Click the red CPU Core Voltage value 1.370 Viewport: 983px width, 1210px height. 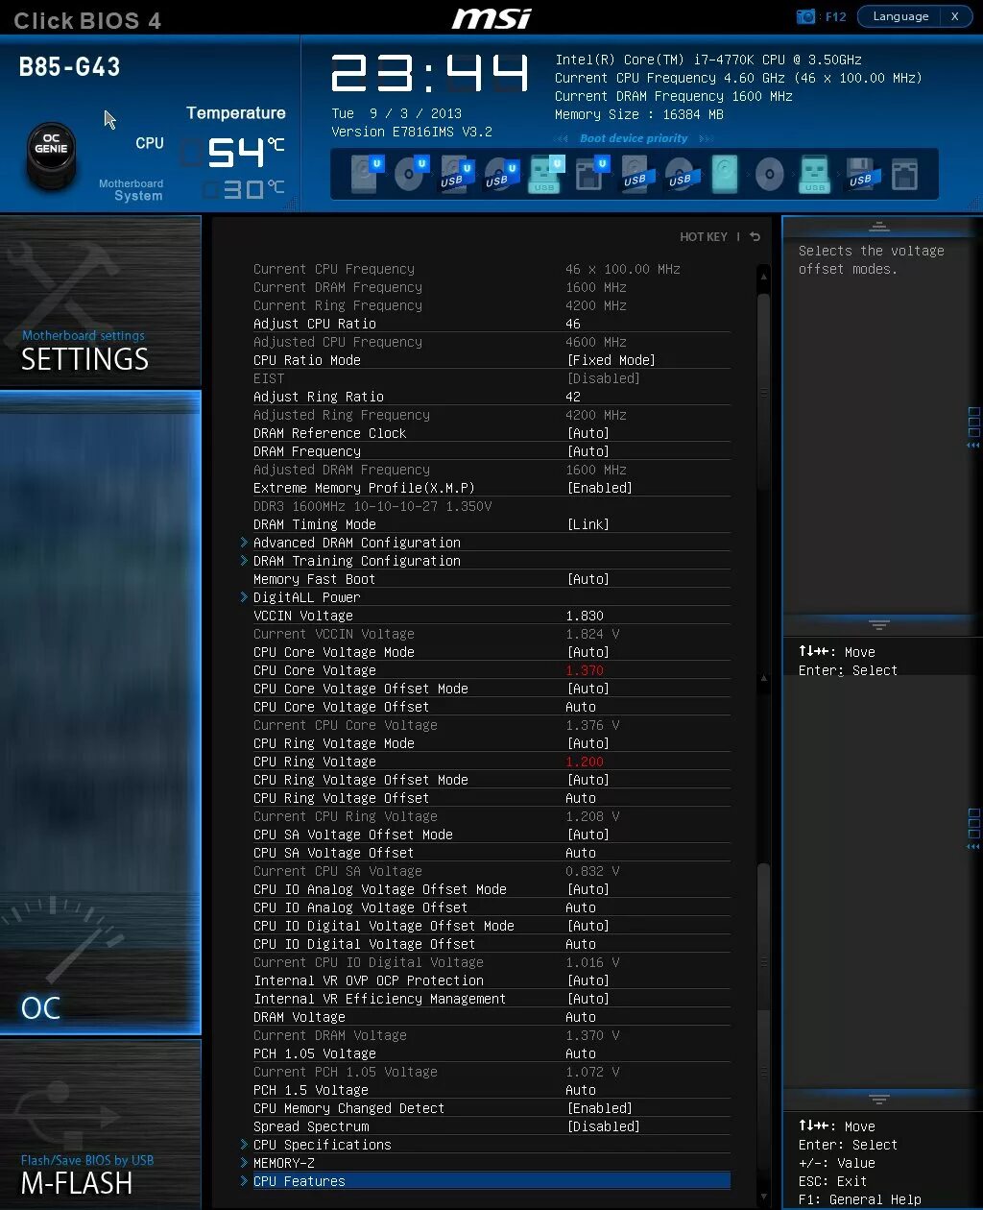(x=585, y=670)
